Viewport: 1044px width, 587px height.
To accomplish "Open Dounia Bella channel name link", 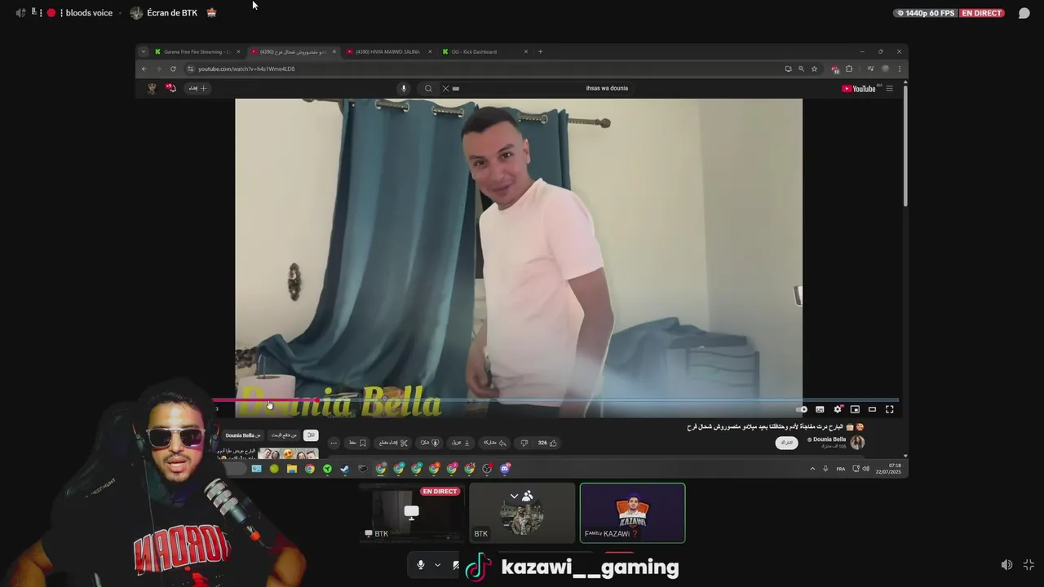I will [x=828, y=439].
